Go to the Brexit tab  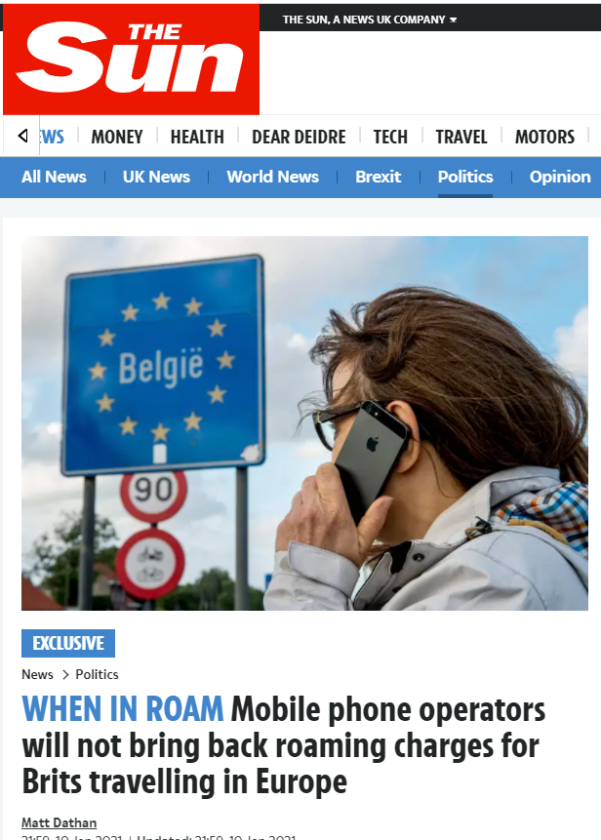click(379, 177)
